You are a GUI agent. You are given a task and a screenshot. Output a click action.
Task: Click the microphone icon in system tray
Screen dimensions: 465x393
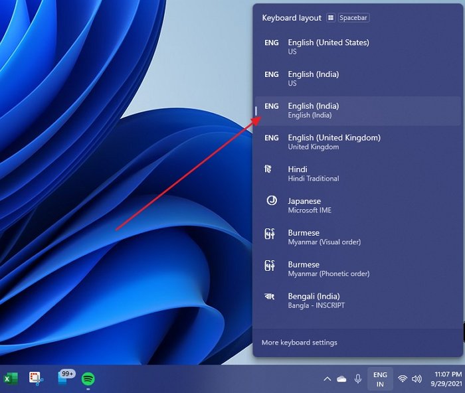358,379
